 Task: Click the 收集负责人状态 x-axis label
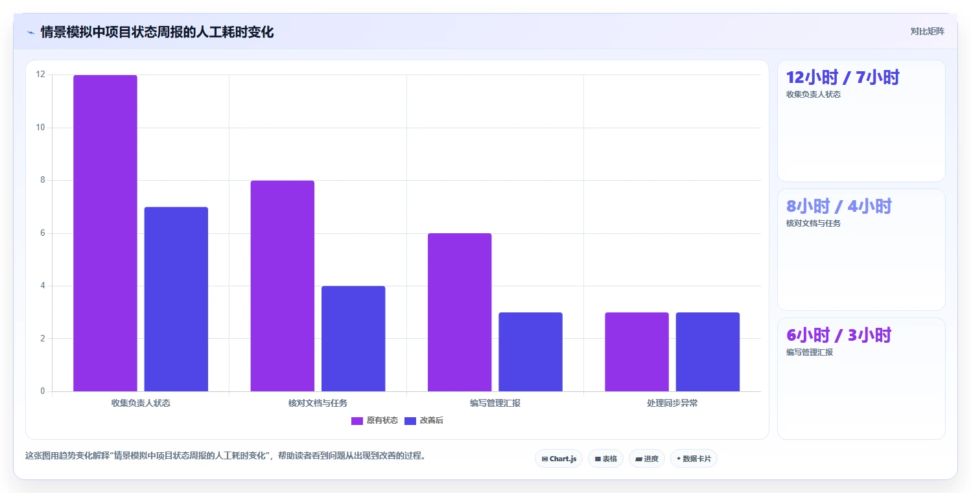pos(141,403)
